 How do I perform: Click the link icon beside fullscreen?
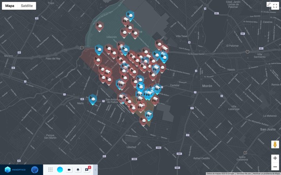point(269,4)
